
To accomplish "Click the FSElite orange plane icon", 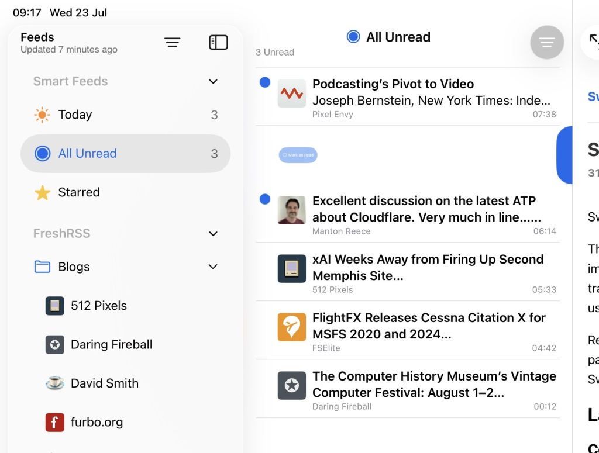I will (x=291, y=327).
